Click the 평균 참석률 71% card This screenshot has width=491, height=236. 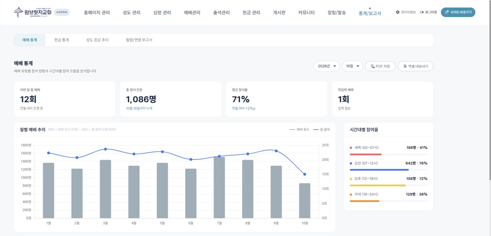[x=277, y=99]
